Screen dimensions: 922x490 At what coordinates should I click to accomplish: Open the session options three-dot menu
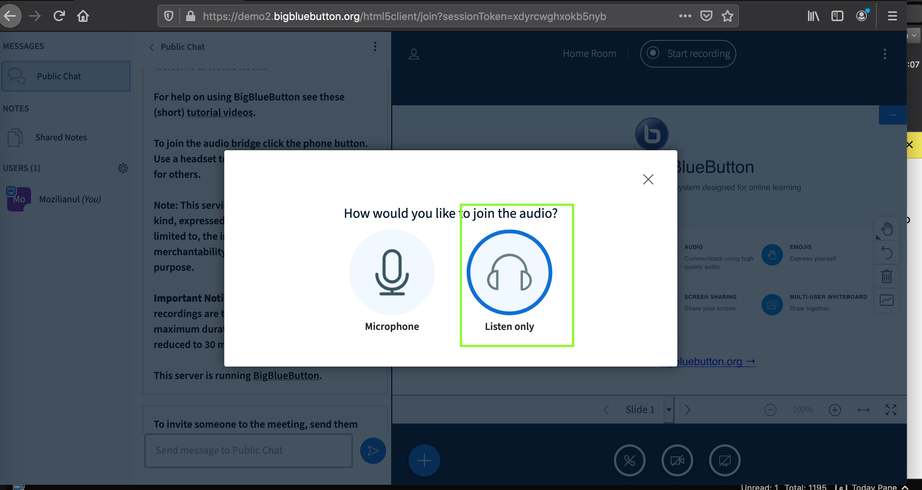click(885, 54)
